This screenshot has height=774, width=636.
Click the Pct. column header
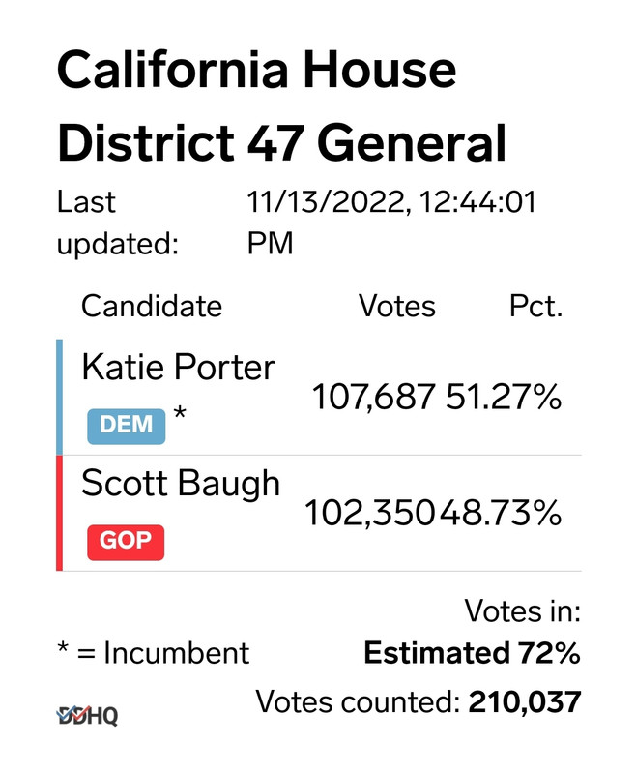(535, 307)
